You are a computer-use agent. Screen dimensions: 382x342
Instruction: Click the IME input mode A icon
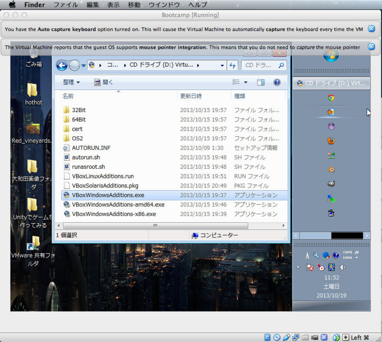coord(307,255)
